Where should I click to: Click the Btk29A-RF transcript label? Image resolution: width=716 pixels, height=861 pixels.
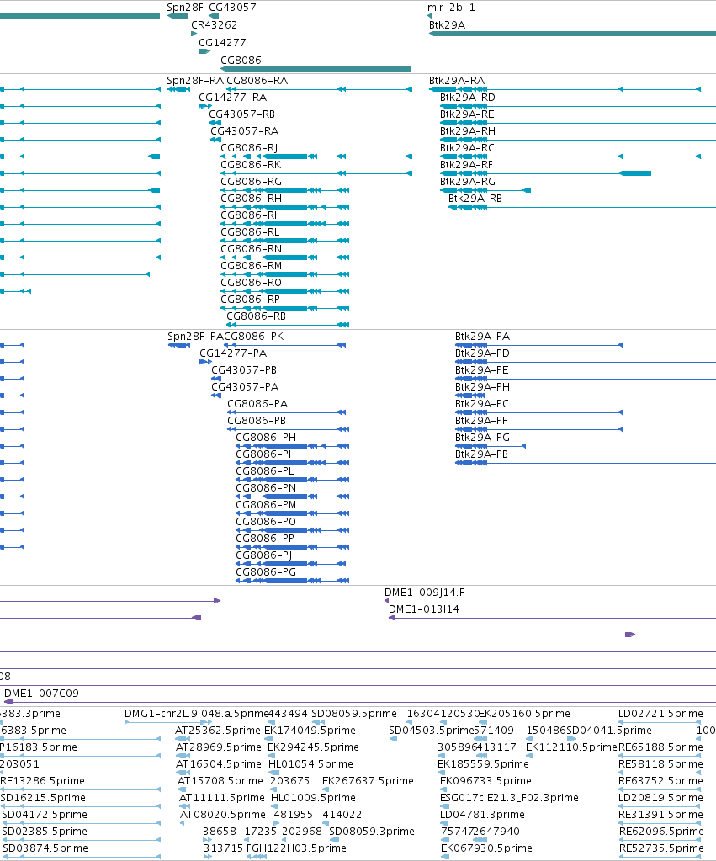[467, 165]
